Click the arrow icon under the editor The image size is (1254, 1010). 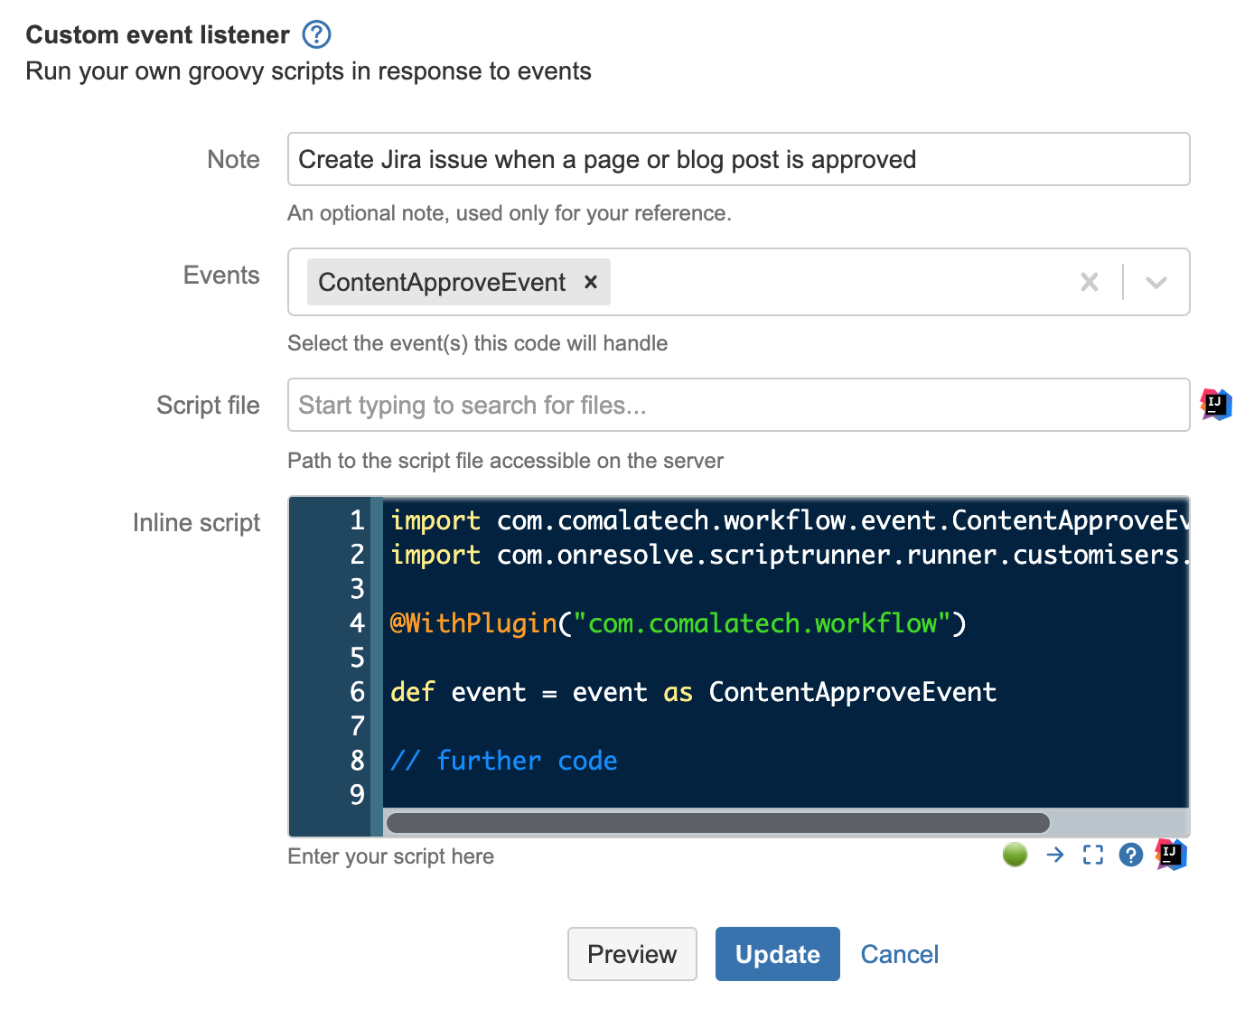(1055, 854)
